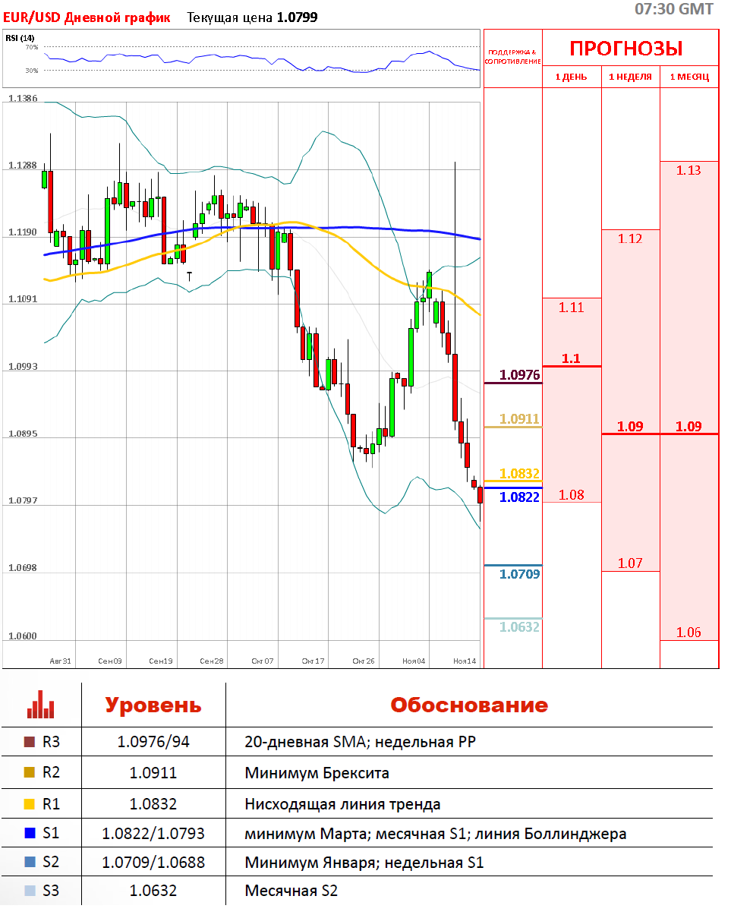
Task: Click the RSI (14) indicator label
Action: [x=19, y=38]
